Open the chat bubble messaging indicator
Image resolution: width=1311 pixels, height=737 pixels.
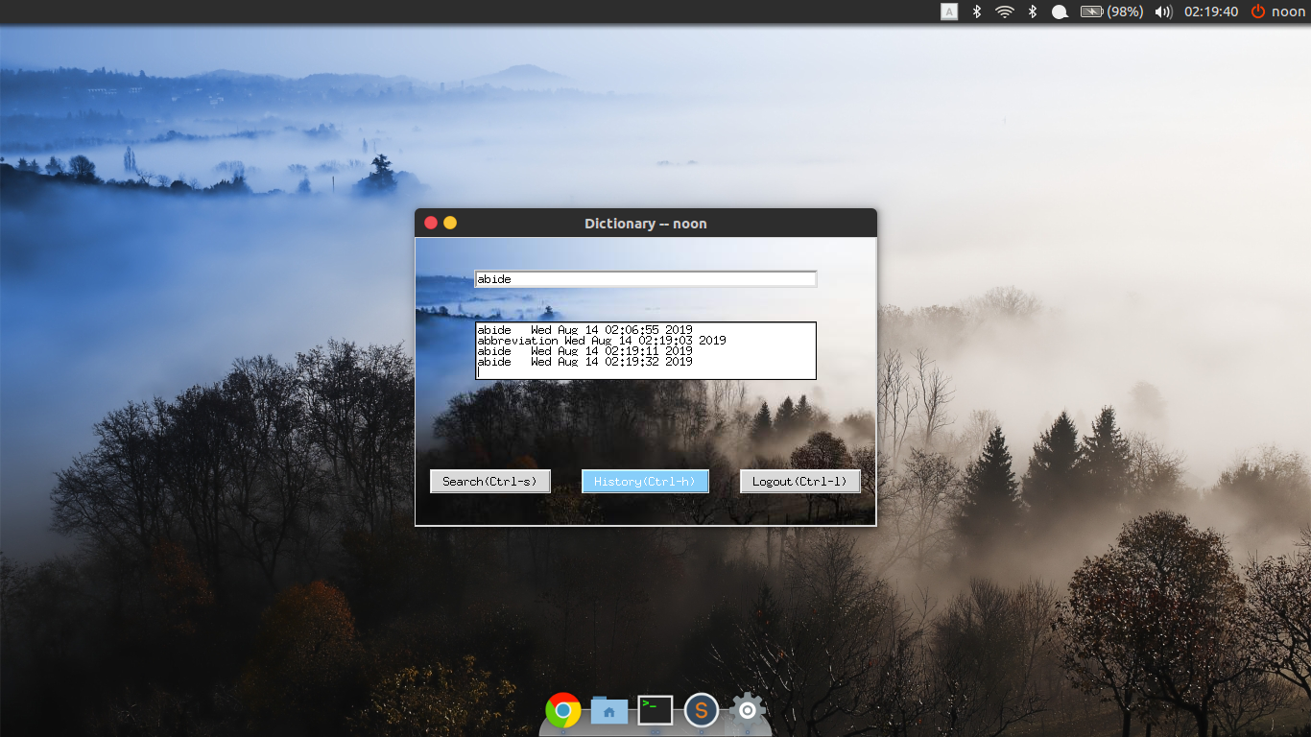pyautogui.click(x=1060, y=12)
